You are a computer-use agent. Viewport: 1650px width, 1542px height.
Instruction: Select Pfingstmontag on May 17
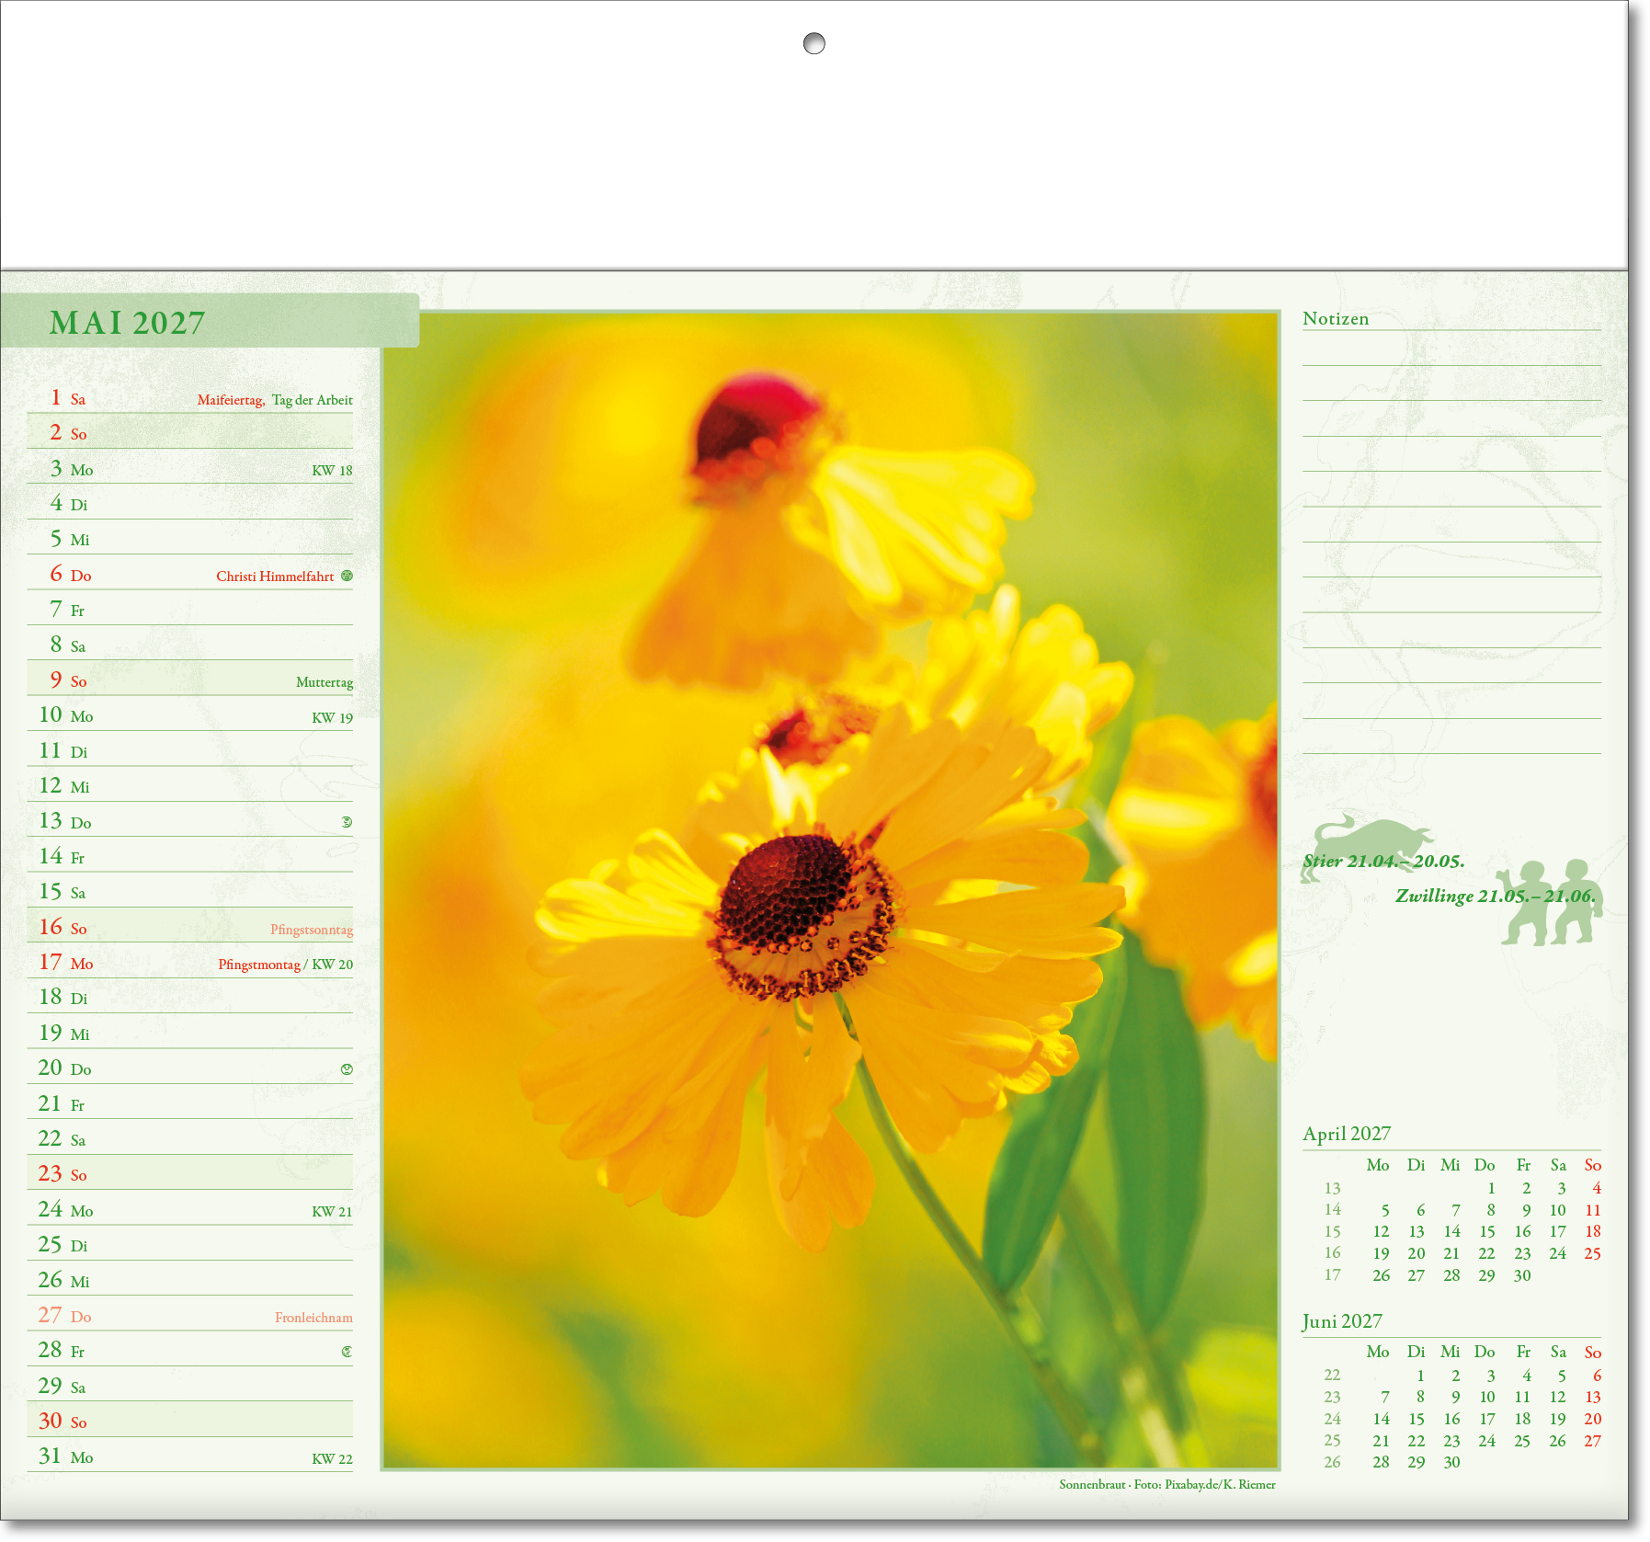pos(258,965)
